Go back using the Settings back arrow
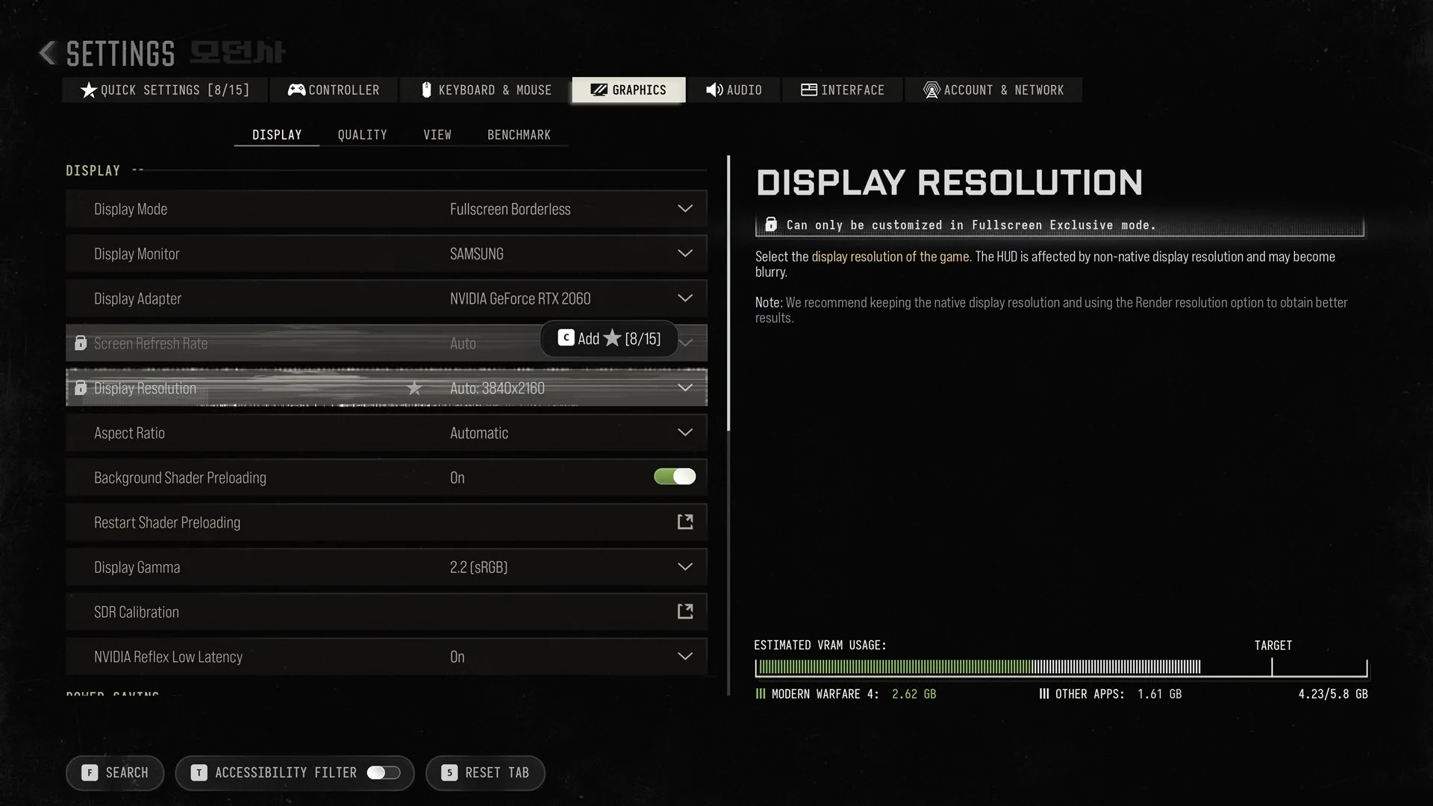1433x806 pixels. click(x=48, y=53)
